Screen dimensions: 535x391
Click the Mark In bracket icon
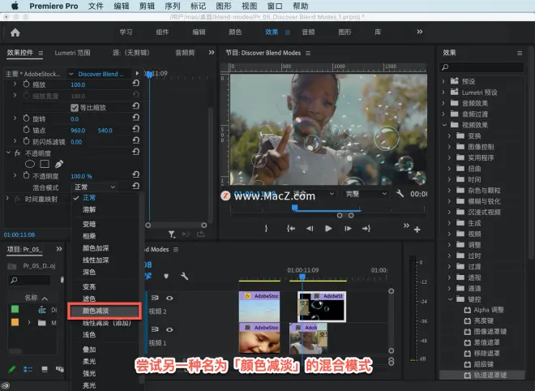[x=267, y=229]
